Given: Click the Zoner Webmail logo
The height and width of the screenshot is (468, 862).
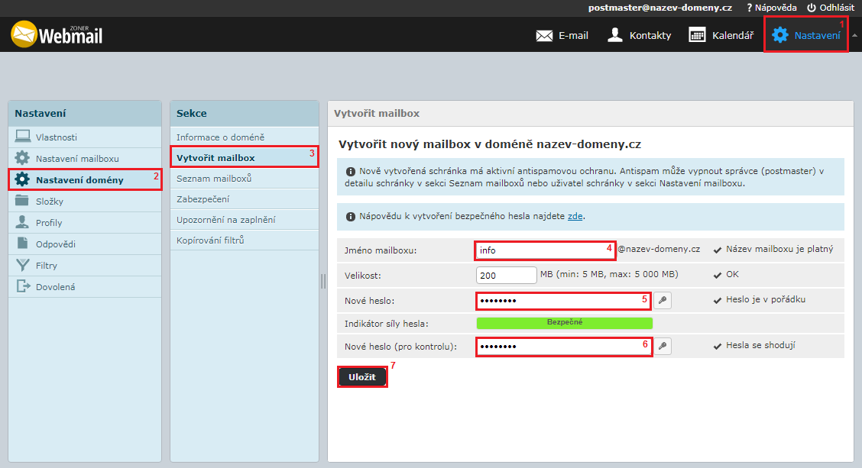Looking at the screenshot, I should tap(57, 34).
